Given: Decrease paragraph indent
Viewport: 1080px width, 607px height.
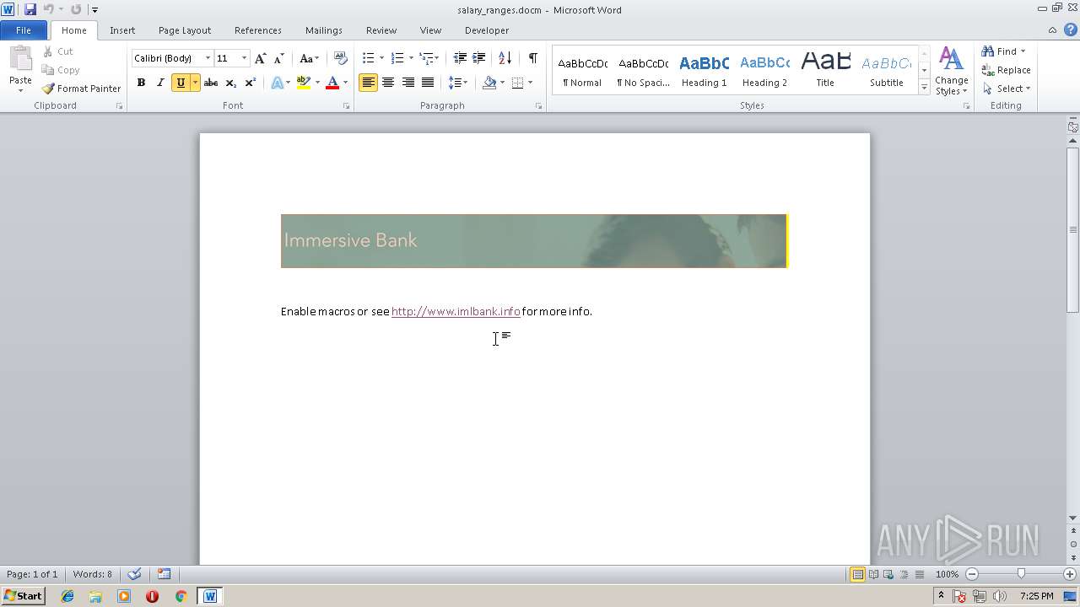Looking at the screenshot, I should pos(460,58).
